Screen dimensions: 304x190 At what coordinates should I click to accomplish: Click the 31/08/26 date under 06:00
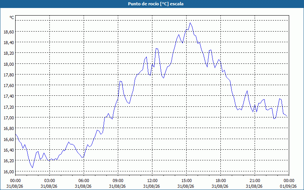coord(83,186)
